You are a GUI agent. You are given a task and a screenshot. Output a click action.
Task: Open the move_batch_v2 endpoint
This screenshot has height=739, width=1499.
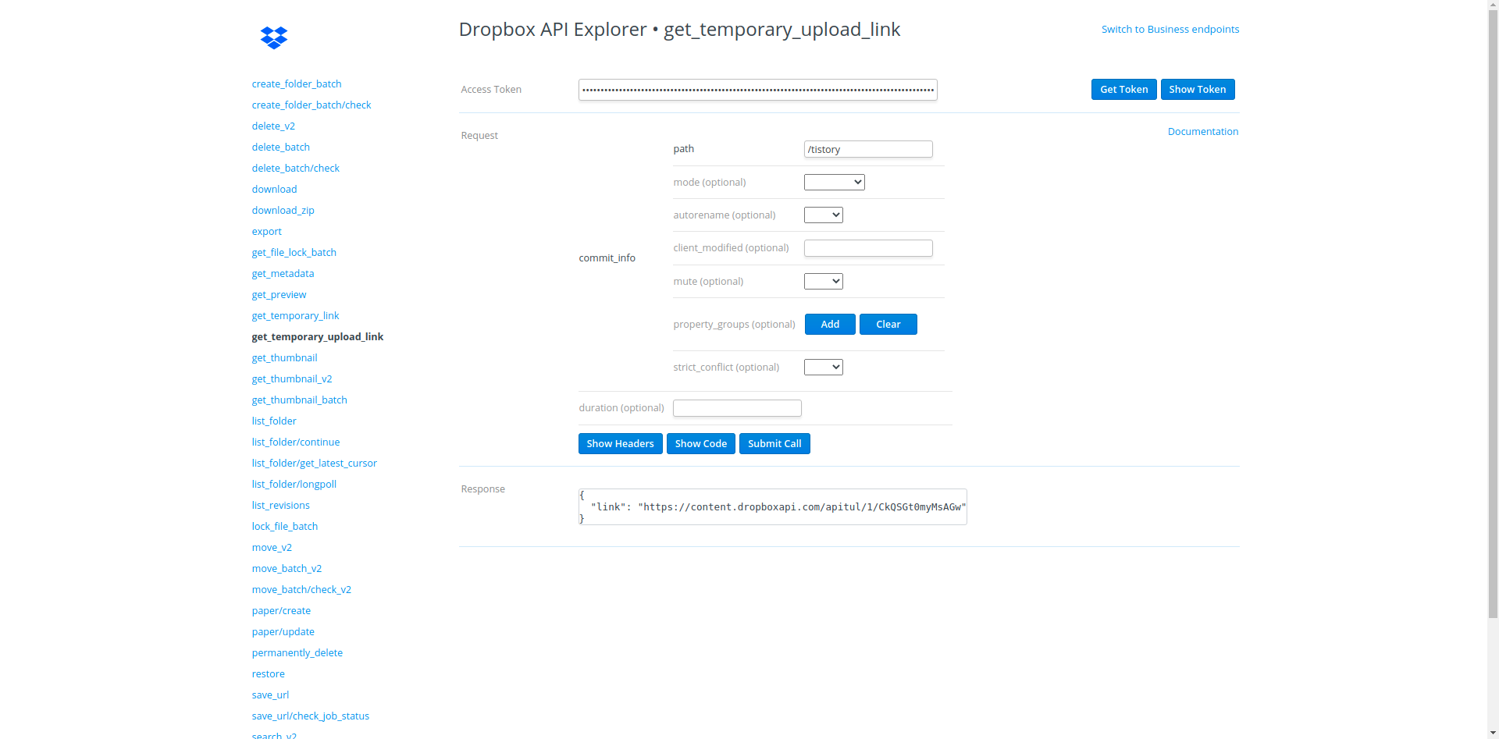[287, 568]
